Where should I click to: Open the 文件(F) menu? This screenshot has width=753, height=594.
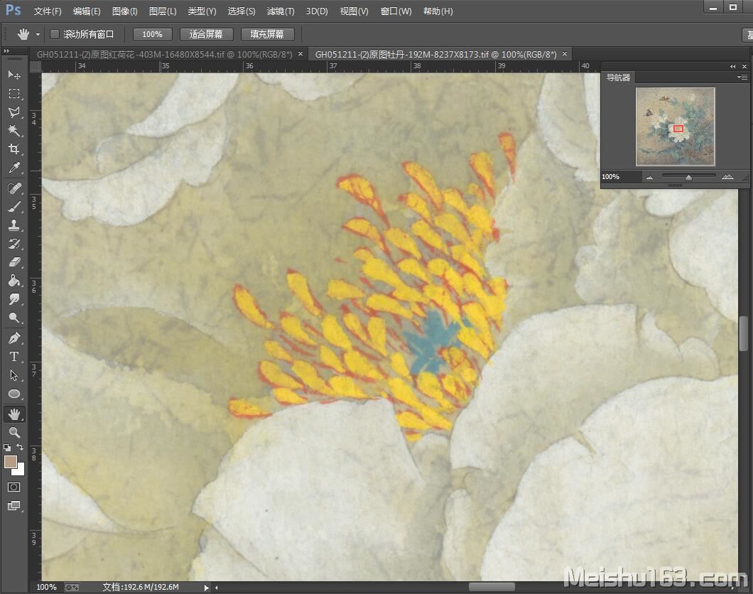(48, 11)
